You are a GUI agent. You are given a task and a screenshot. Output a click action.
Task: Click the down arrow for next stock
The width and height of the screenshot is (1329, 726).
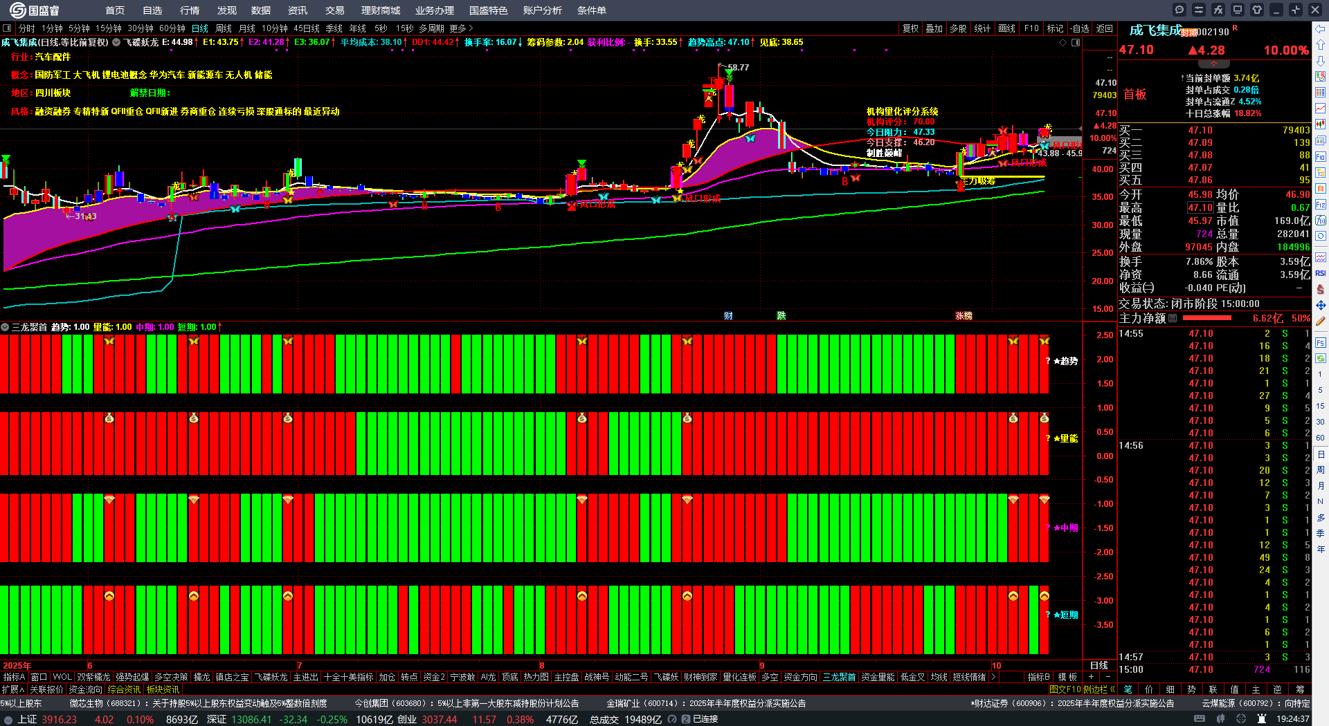tap(1321, 61)
